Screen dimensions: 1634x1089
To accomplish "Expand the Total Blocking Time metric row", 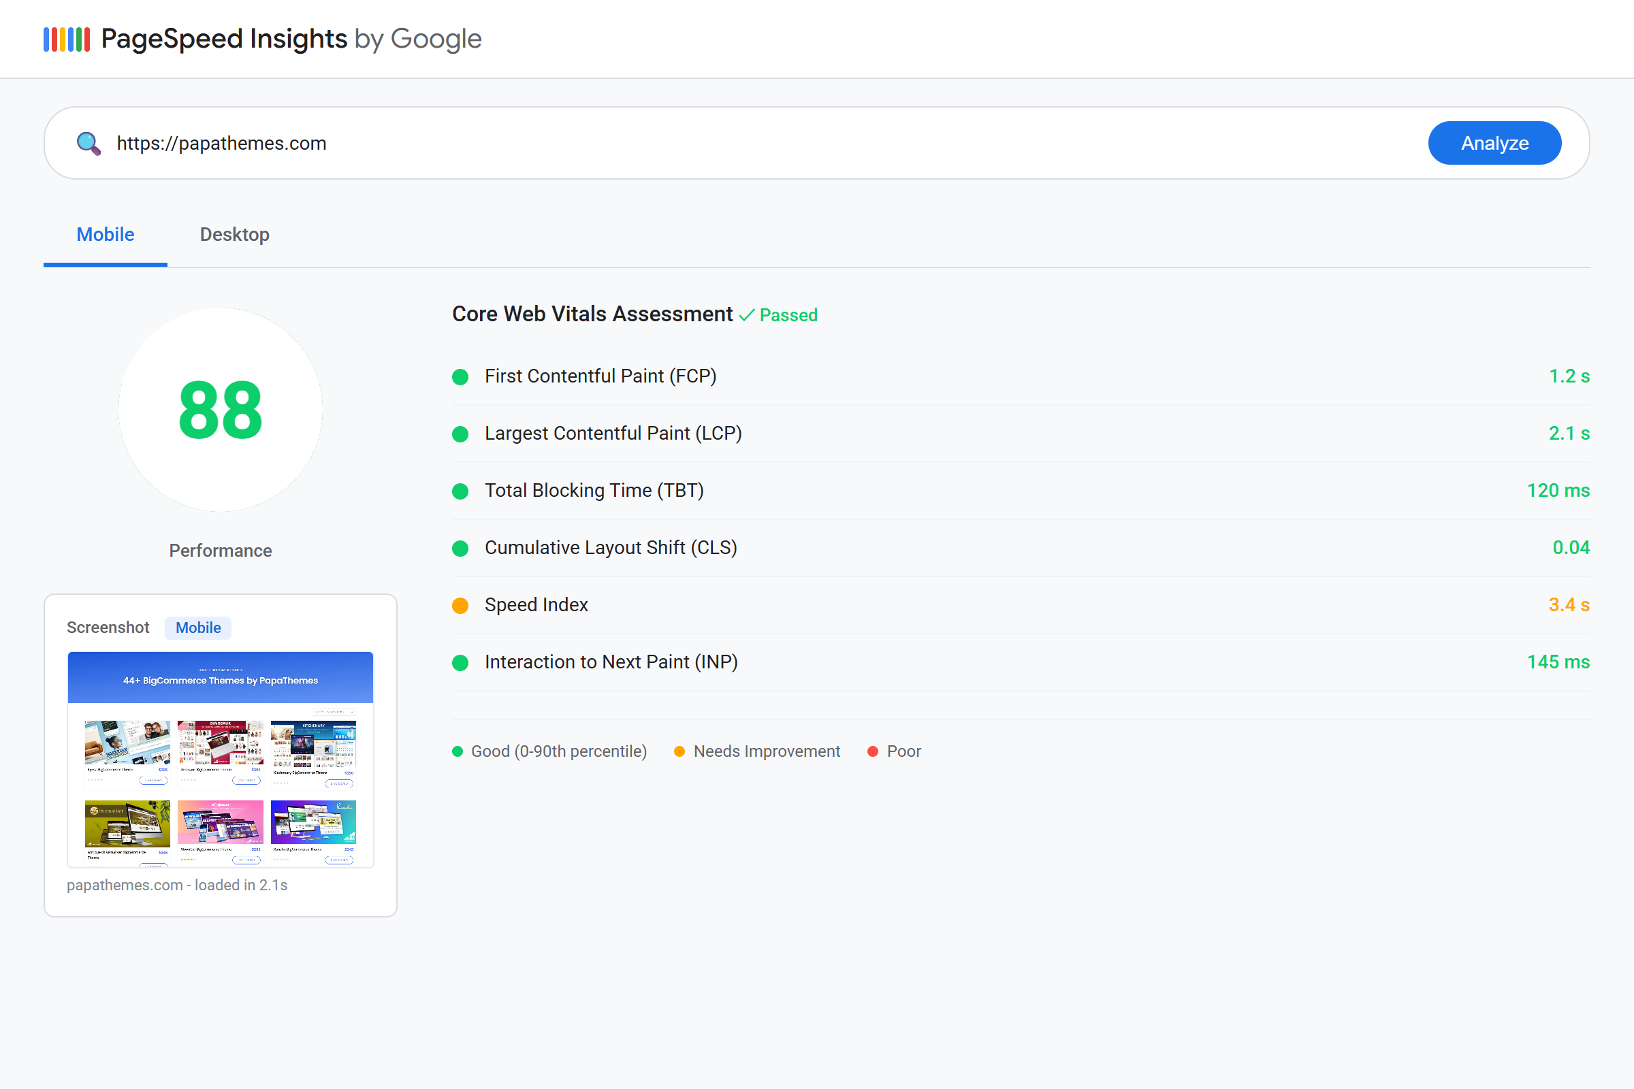I will tap(594, 491).
